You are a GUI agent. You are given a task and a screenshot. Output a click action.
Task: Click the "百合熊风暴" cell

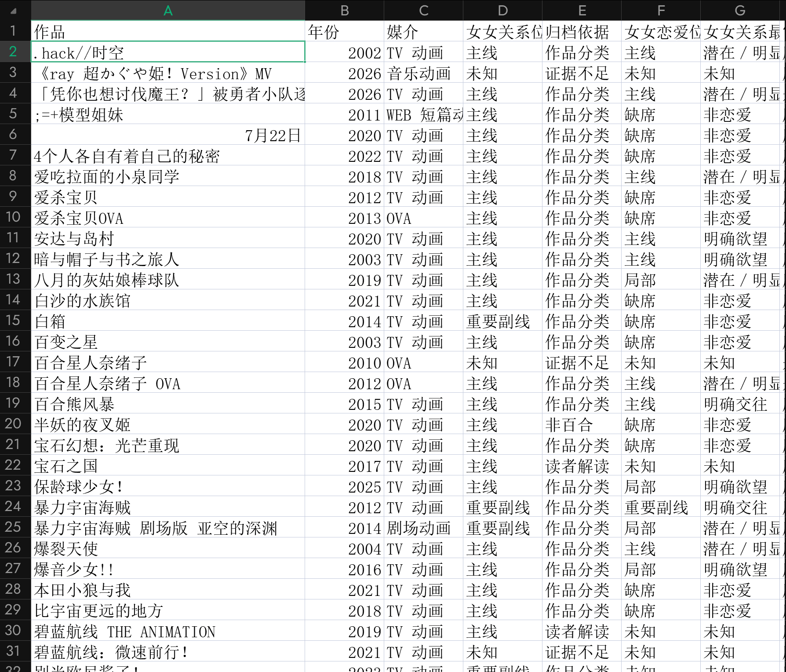pyautogui.click(x=168, y=403)
